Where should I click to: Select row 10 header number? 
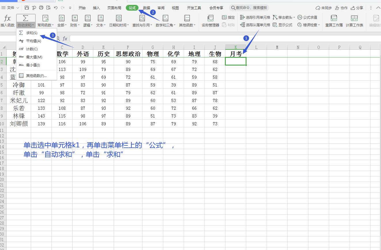(x=3, y=124)
